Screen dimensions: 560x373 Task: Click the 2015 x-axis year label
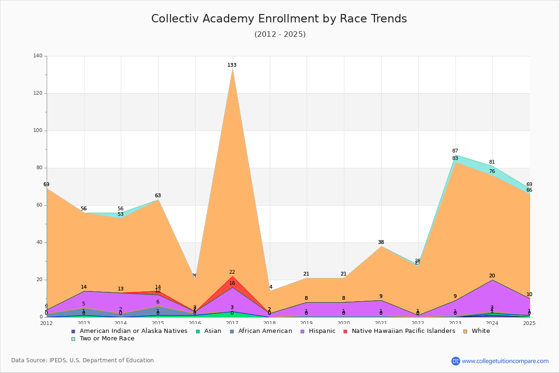tap(158, 323)
